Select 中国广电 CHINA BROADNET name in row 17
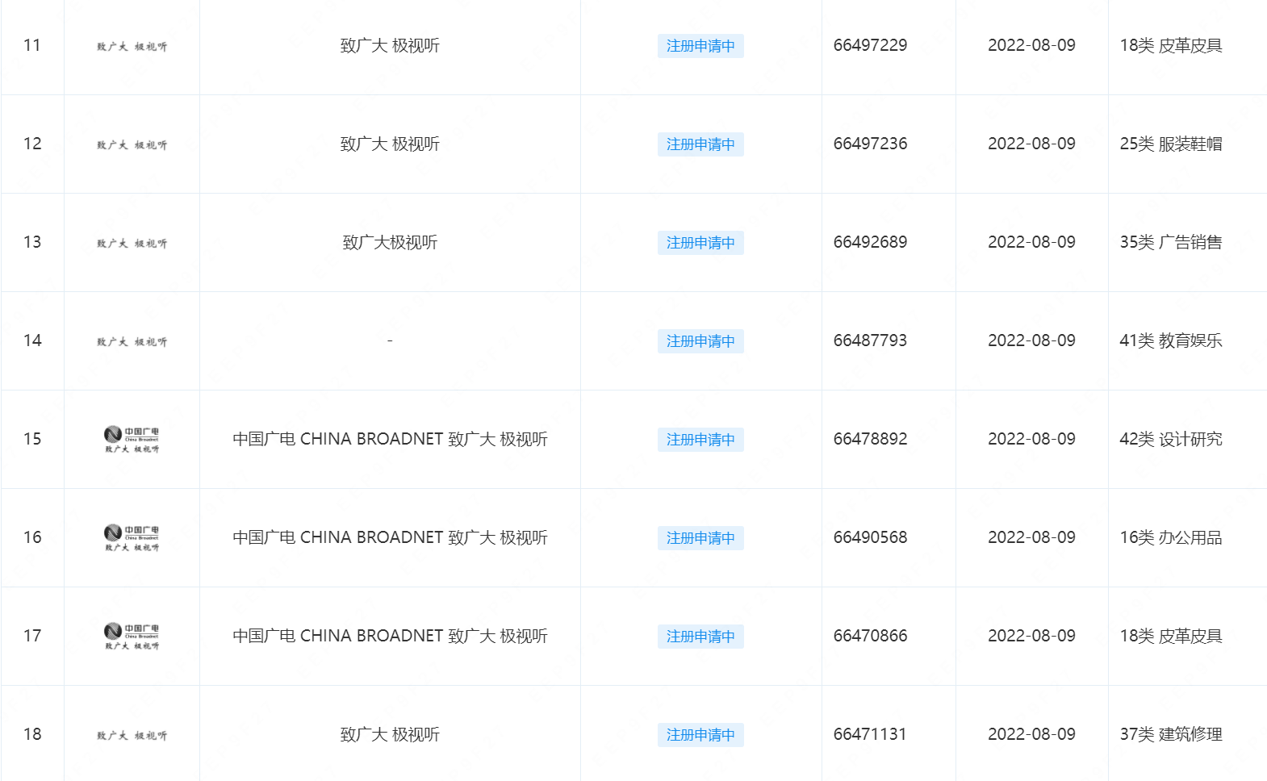 click(390, 637)
